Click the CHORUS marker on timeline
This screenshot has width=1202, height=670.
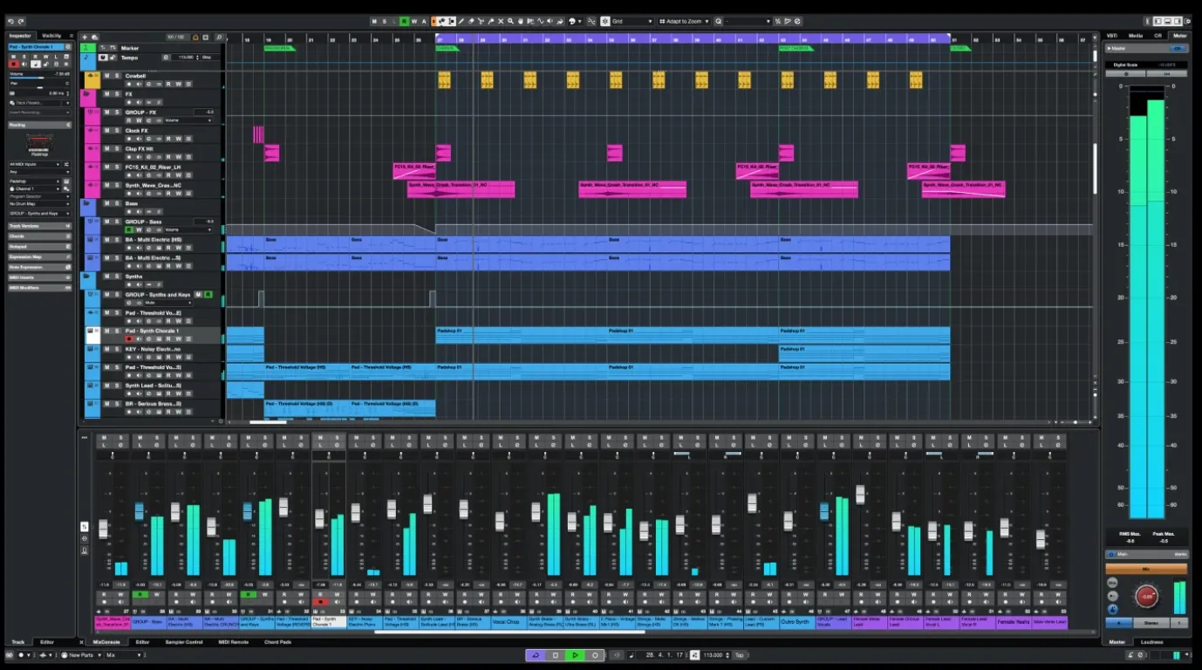click(447, 48)
